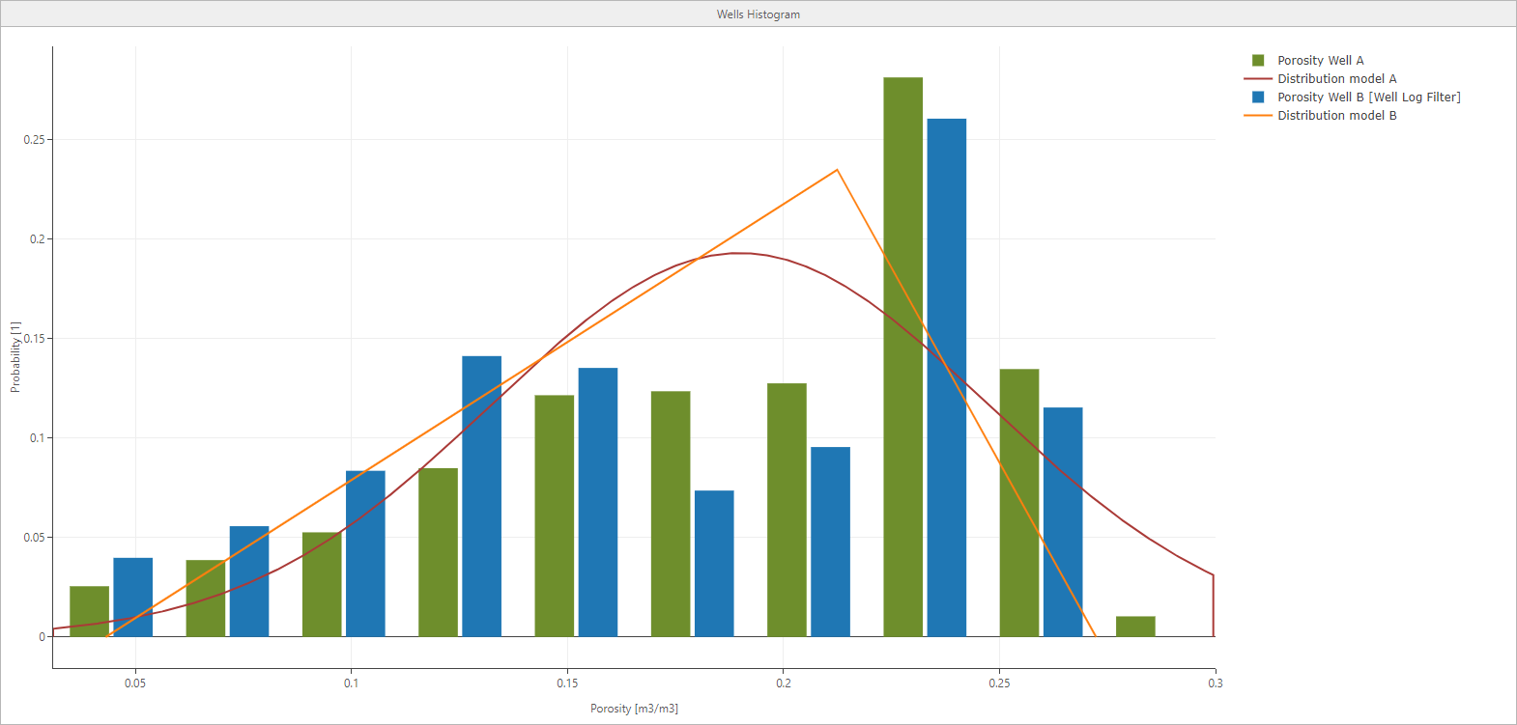Click the 0.25 tick label on probability axis
Viewport: 1517px width, 725px height.
(x=34, y=140)
